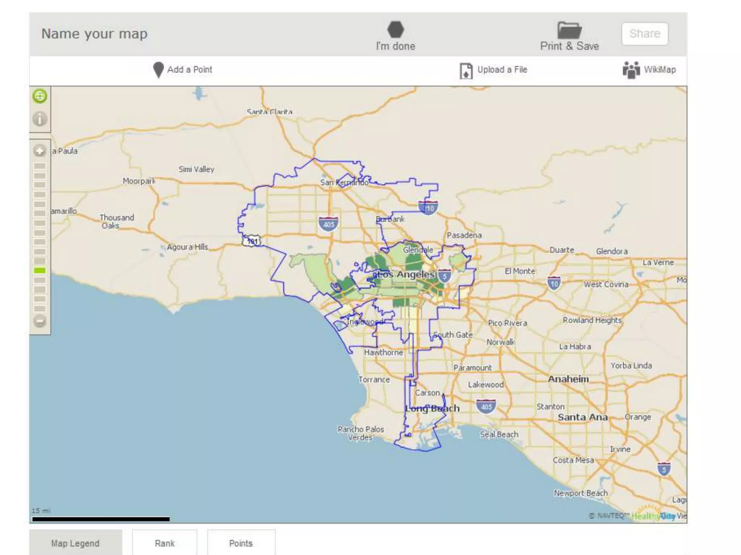Zoom out with the minus button

(40, 321)
